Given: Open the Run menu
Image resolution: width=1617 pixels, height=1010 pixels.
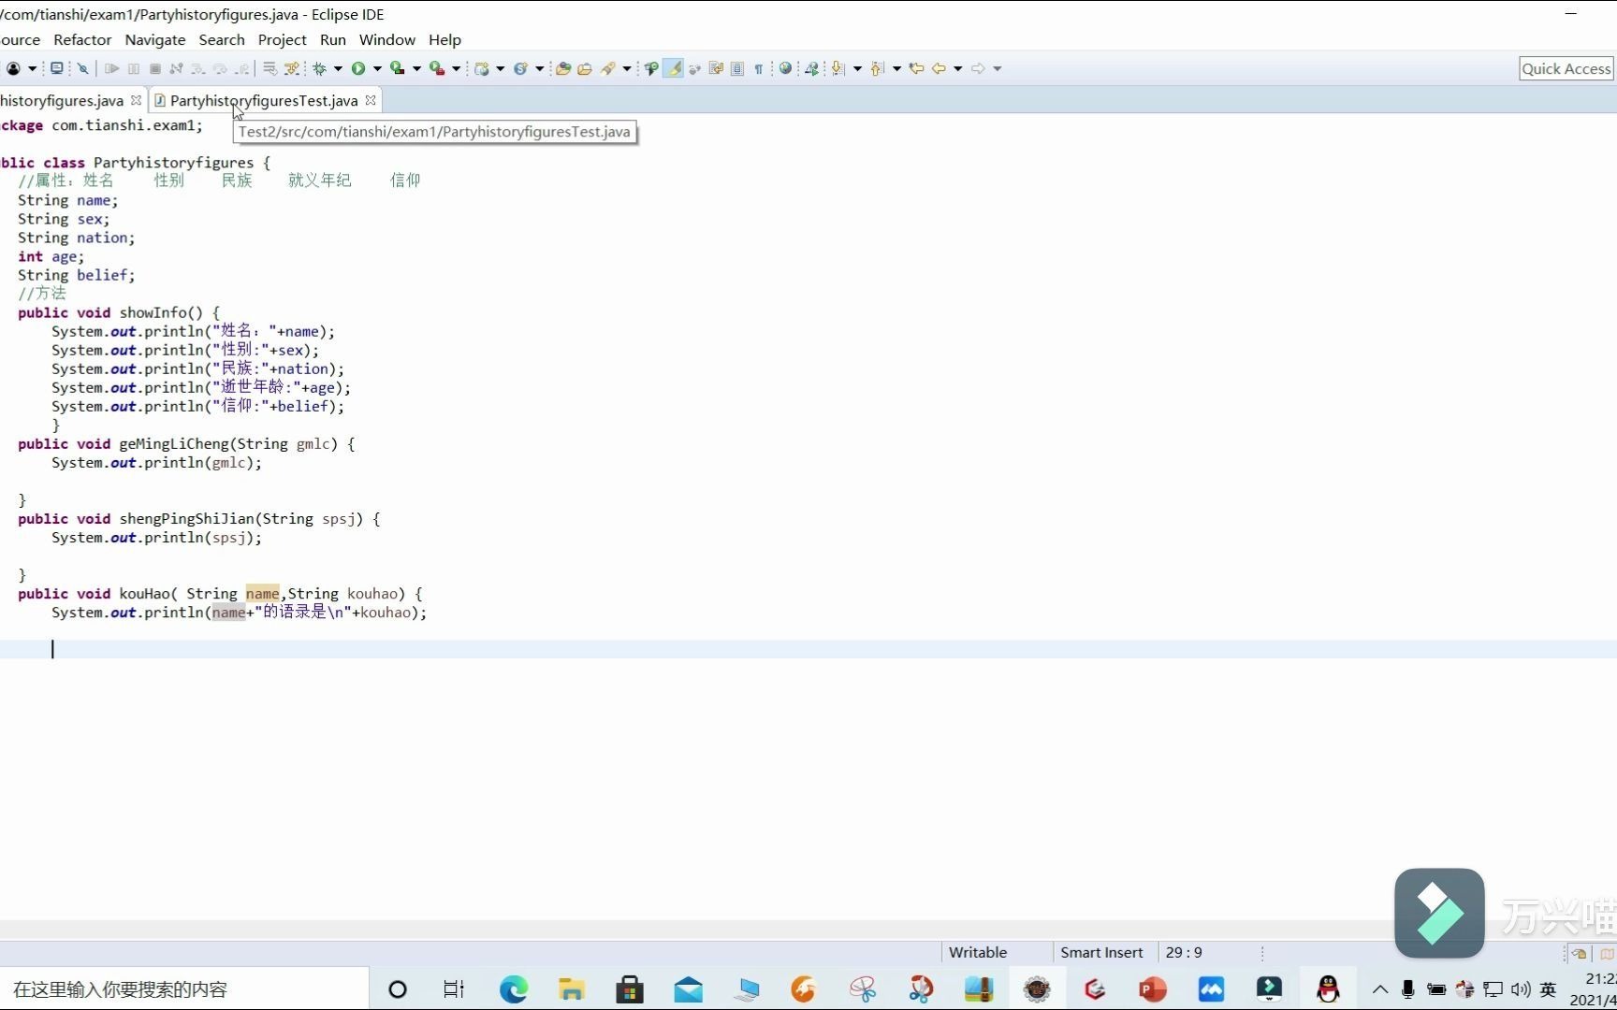Looking at the screenshot, I should point(333,39).
